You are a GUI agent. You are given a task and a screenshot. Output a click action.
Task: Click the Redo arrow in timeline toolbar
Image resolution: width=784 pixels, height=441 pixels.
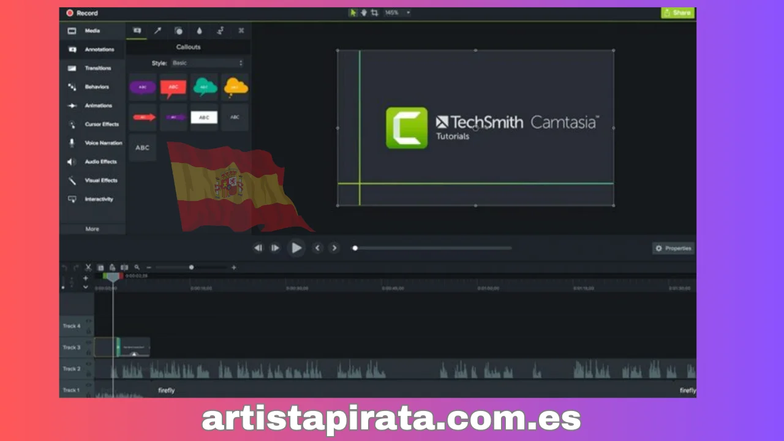(x=76, y=267)
